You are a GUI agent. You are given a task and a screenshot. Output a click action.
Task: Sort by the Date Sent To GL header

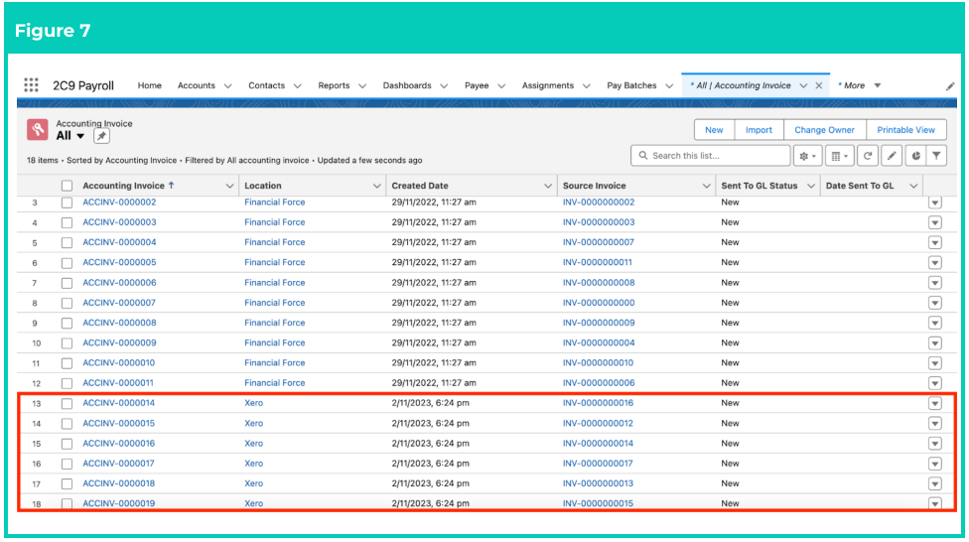tap(860, 186)
